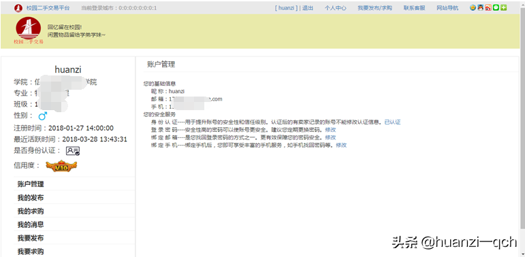Click the small red logo beside 校园二手交易平台

[18, 8]
